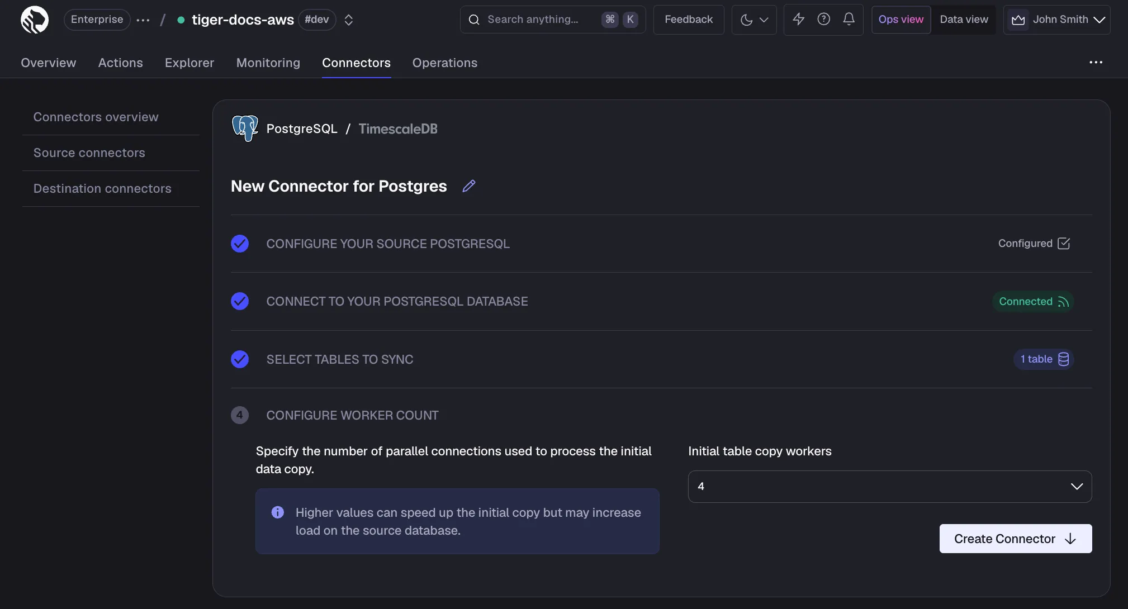Click the checkmark for Select Tables to Sync
The image size is (1128, 609).
click(240, 359)
